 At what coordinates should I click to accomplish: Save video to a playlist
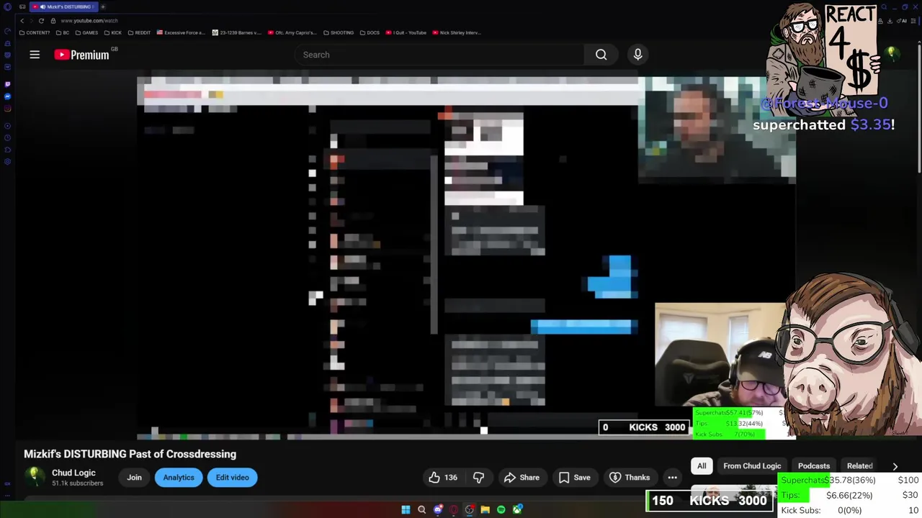coord(575,478)
